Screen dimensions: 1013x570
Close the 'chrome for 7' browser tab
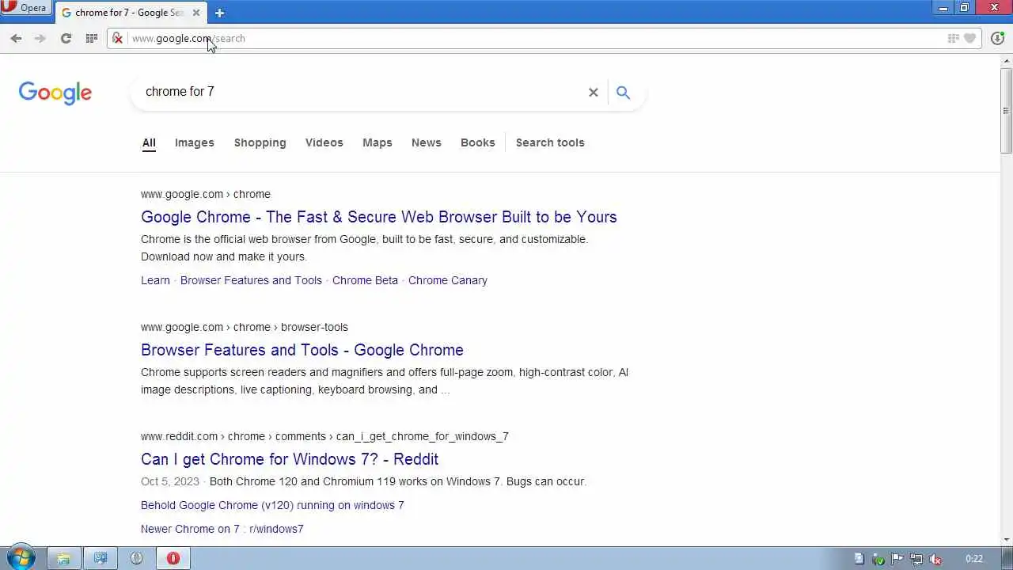pyautogui.click(x=196, y=13)
